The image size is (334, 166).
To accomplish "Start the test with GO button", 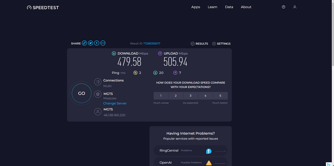I will [x=82, y=93].
